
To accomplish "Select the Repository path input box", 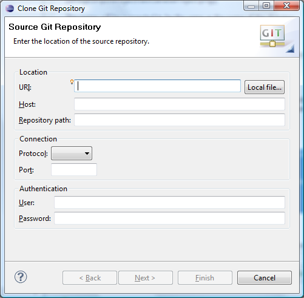I will pos(180,120).
